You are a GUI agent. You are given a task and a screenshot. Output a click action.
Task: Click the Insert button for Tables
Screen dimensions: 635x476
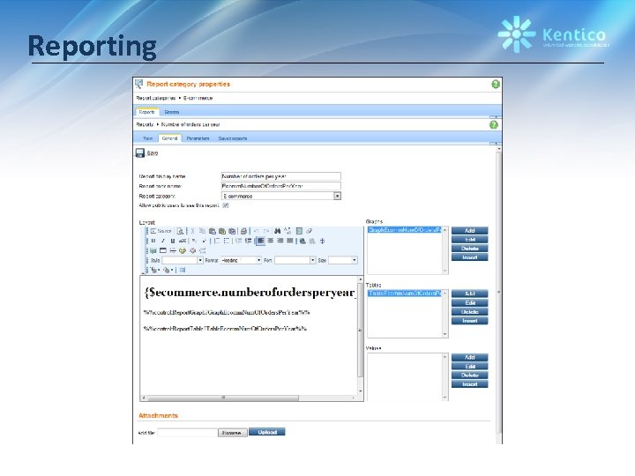coord(470,321)
